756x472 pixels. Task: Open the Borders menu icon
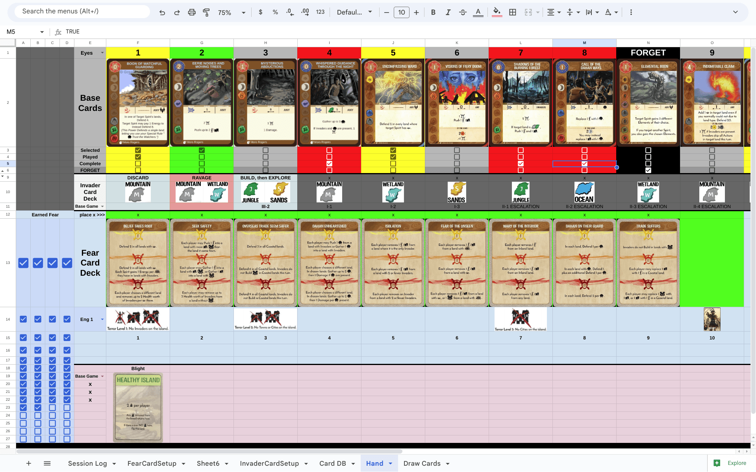tap(512, 12)
